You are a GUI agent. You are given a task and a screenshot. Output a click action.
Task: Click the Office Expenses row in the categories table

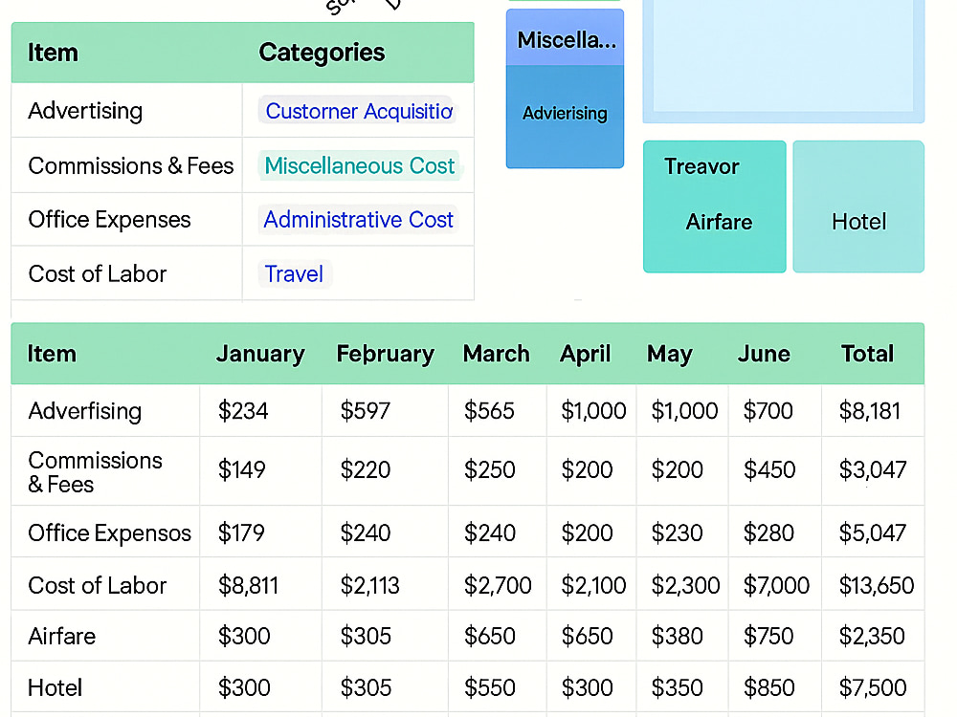242,220
